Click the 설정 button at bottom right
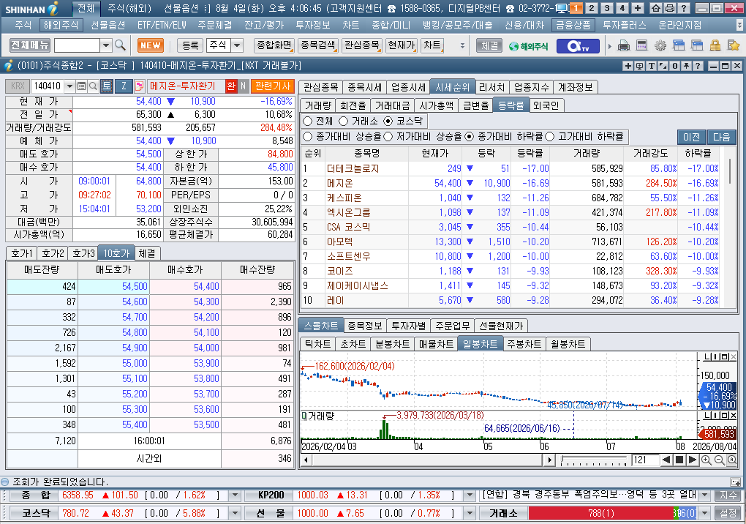This screenshot has width=746, height=524. coord(728,514)
